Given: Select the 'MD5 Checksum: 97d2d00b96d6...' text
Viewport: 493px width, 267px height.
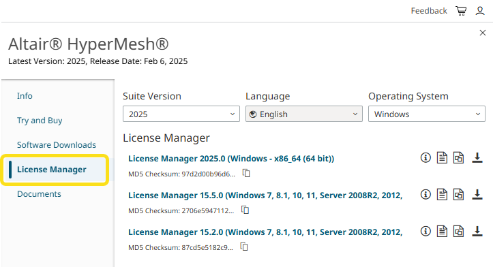Looking at the screenshot, I should 182,174.
